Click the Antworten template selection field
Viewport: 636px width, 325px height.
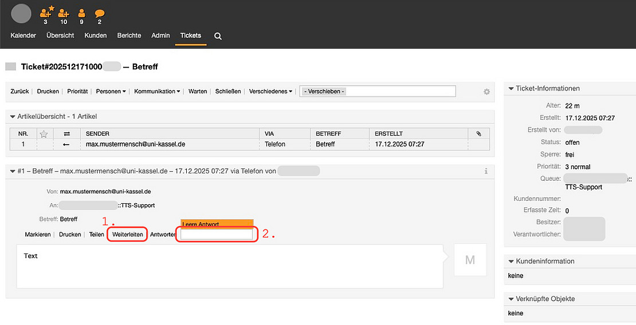[216, 235]
